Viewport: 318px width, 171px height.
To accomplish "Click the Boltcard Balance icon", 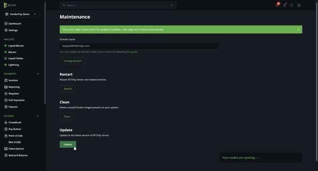I will [x=6, y=156].
